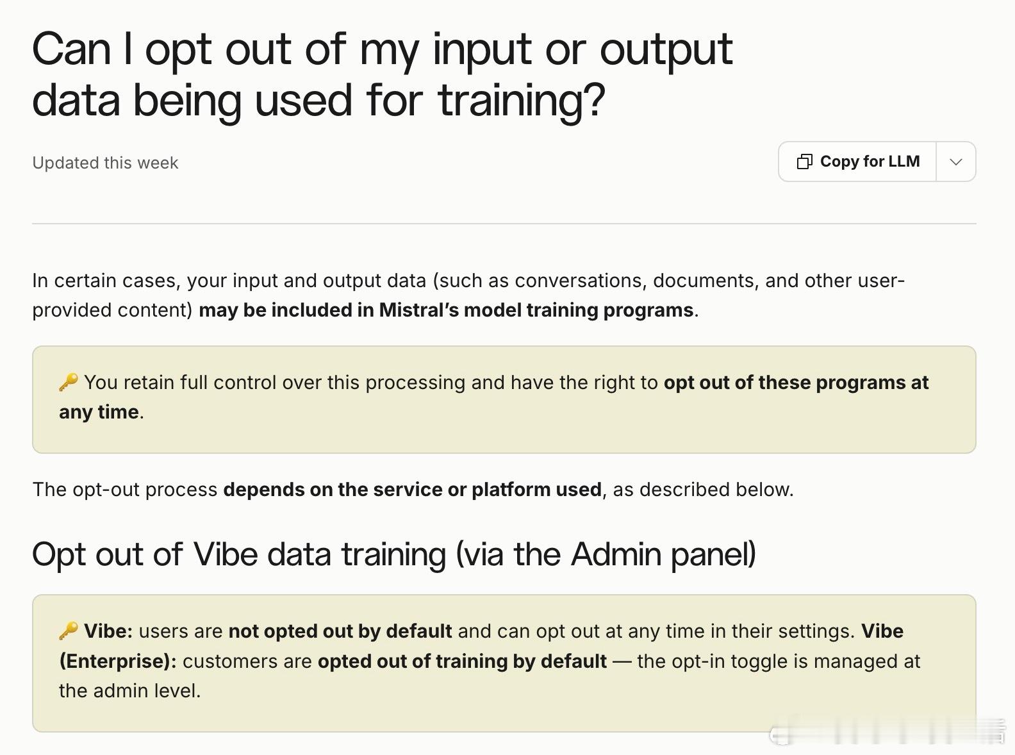Click the horizontal divider below the update date
The height and width of the screenshot is (755, 1015).
[x=504, y=224]
